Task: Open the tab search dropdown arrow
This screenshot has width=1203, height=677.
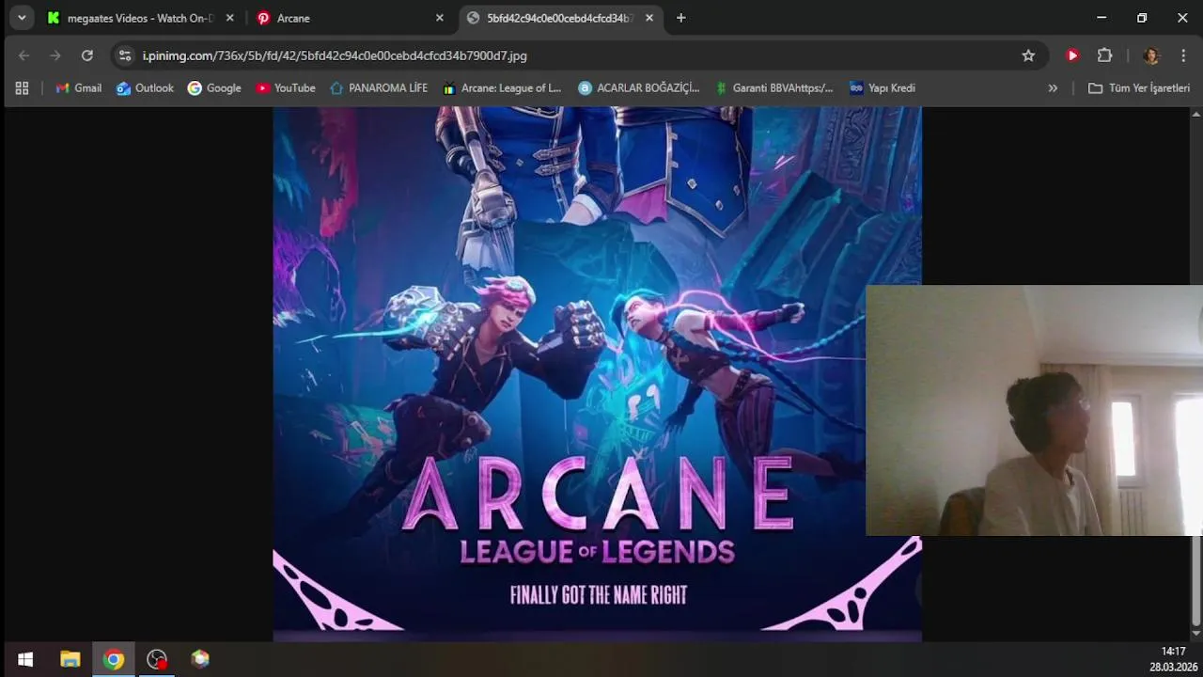Action: coord(22,18)
